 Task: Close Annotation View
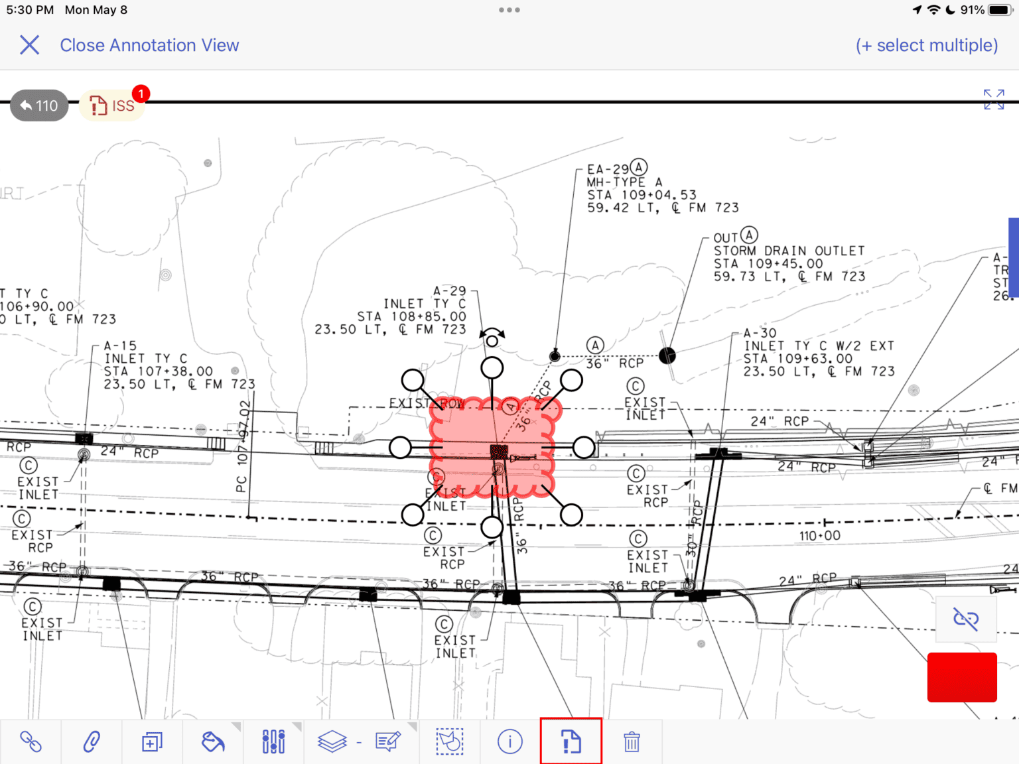[x=149, y=45]
